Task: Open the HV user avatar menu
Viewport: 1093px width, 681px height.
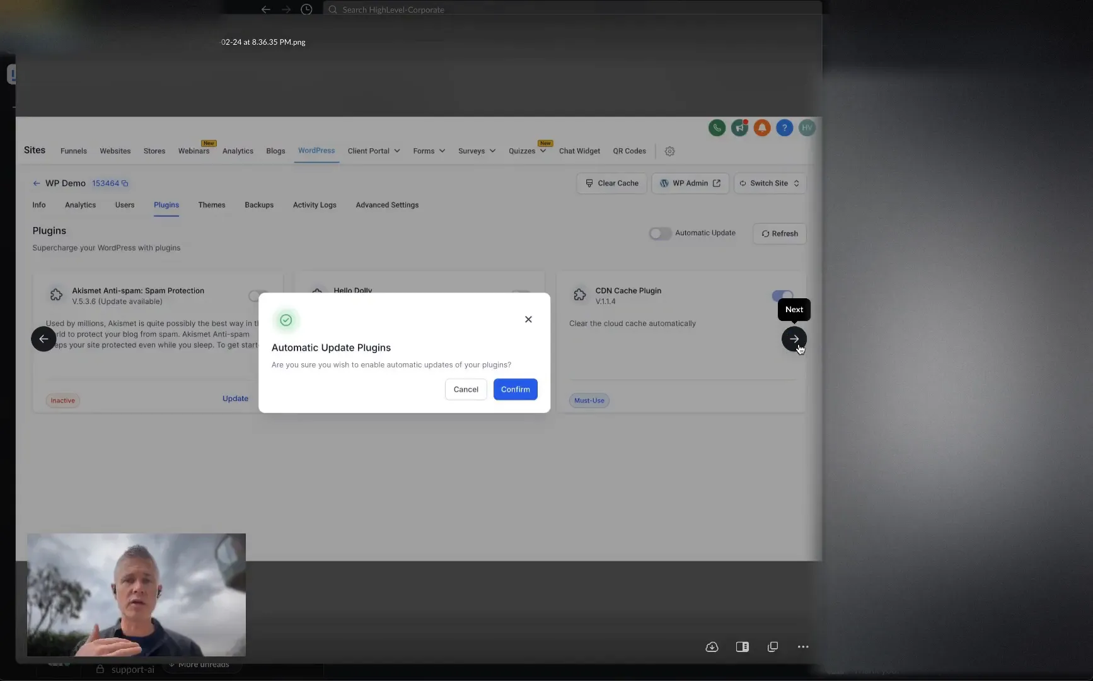Action: (x=807, y=128)
